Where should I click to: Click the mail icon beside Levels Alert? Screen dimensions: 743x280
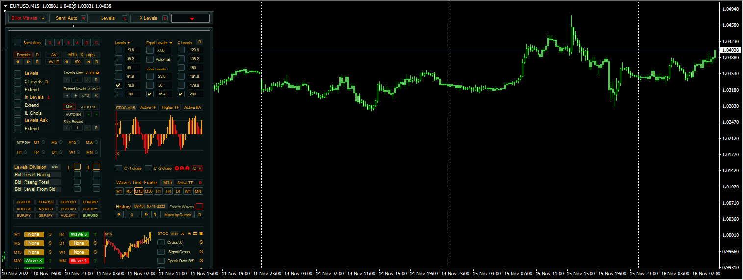coord(92,73)
